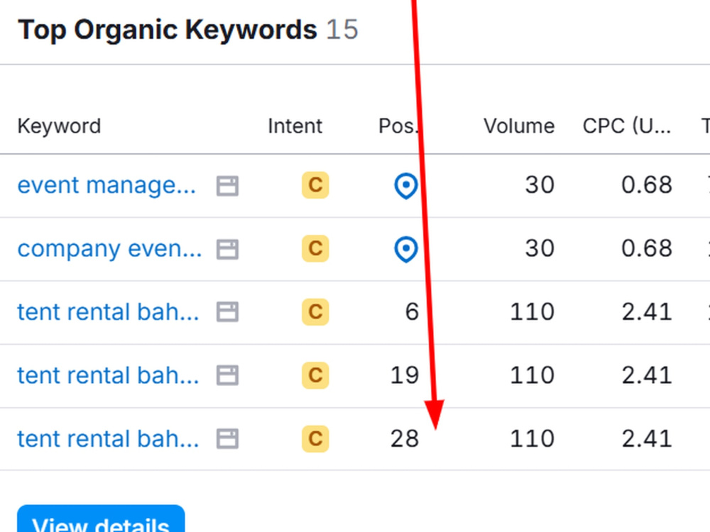
Task: Click location pin in company even... row
Action: (x=405, y=249)
